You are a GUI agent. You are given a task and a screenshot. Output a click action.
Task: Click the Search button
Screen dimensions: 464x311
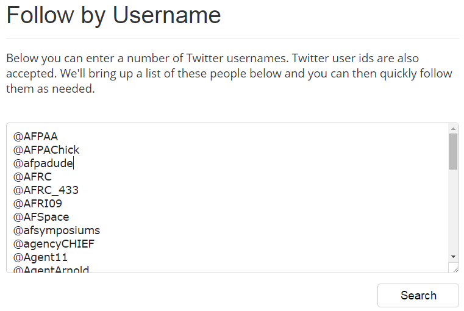pos(418,295)
